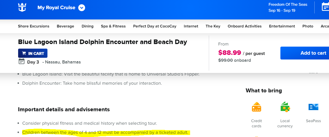Image resolution: width=329 pixels, height=137 pixels.
Task: Go to Spa & Fitness section
Action: coord(113,26)
